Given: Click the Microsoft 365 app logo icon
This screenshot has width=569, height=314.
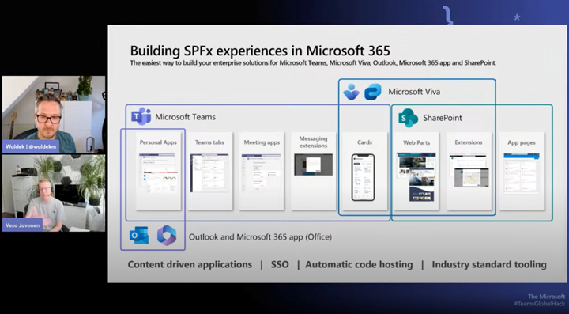Looking at the screenshot, I should 167,236.
